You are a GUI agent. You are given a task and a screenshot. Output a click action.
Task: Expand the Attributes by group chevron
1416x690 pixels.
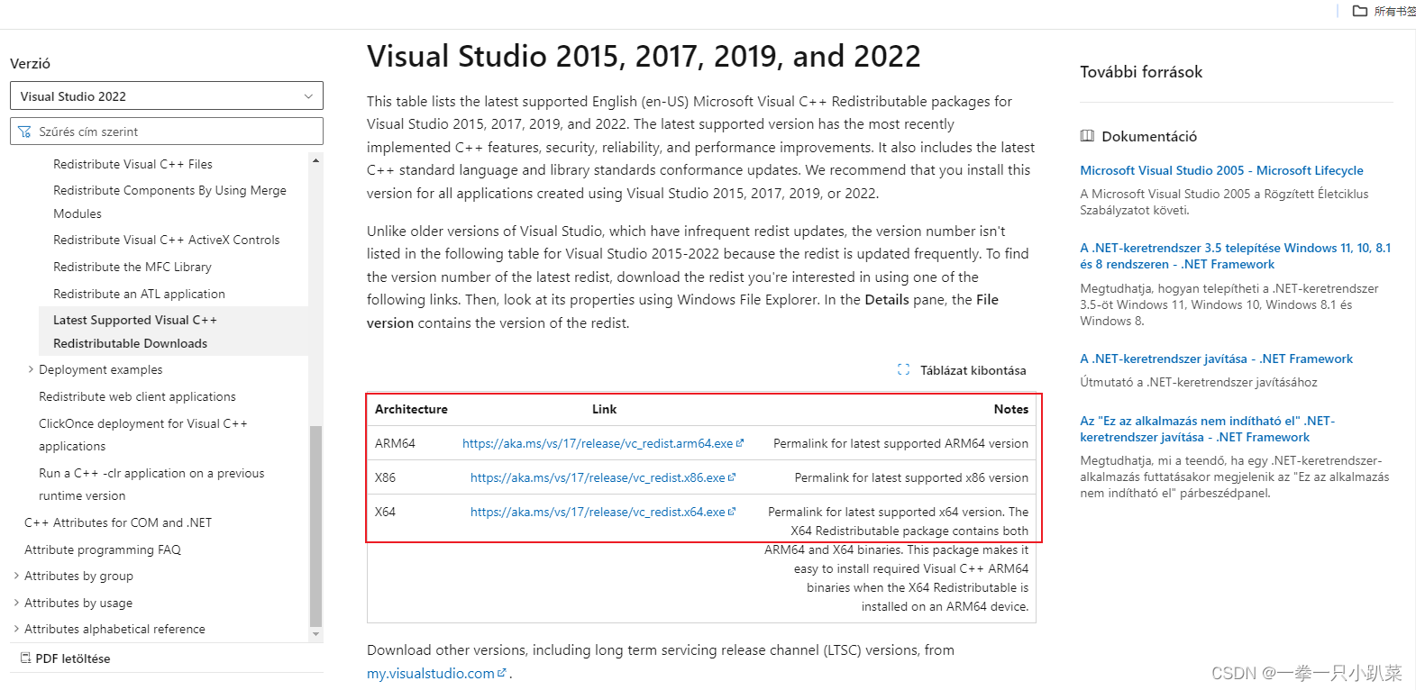[16, 576]
